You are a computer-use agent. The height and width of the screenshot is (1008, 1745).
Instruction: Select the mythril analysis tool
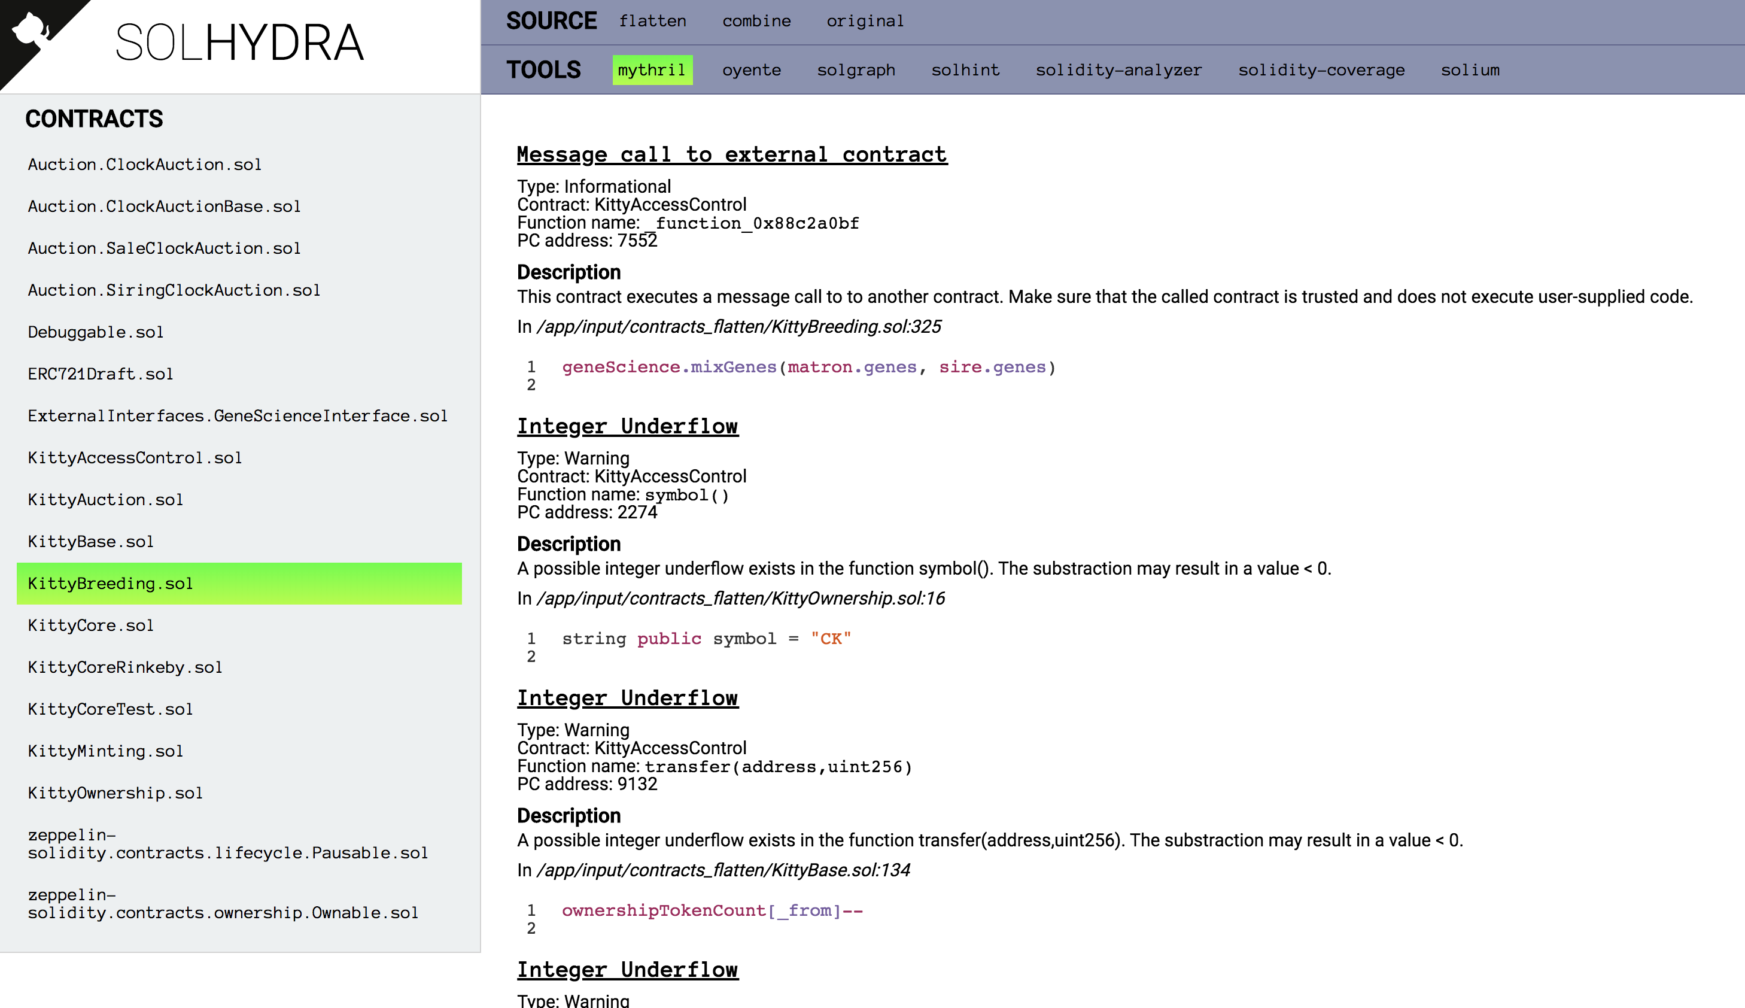652,69
